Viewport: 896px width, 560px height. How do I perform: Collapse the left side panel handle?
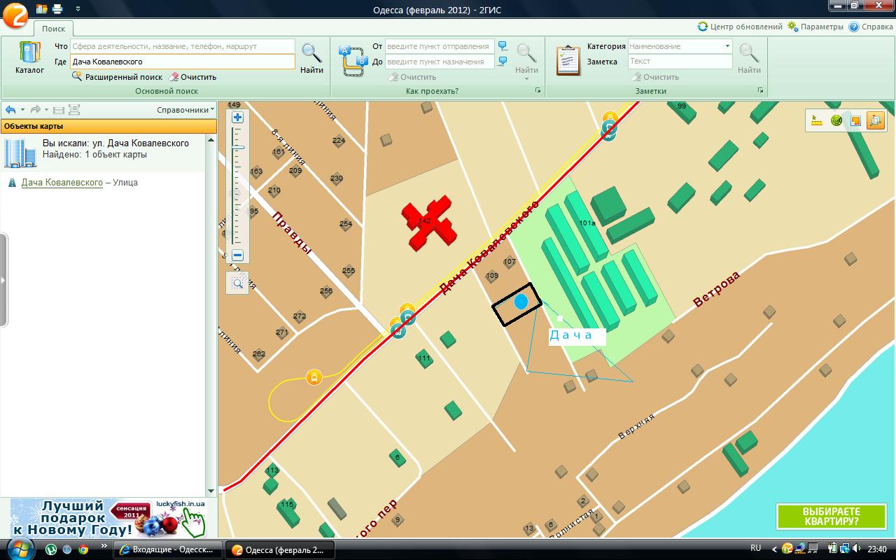coord(3,280)
